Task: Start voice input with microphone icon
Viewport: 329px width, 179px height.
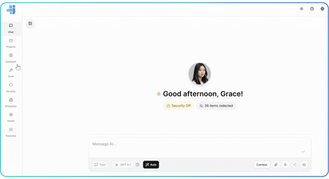Action: pyautogui.click(x=285, y=165)
